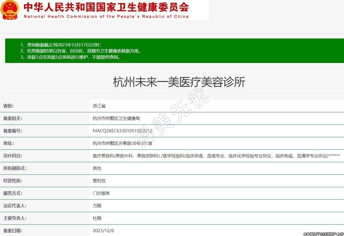
Task: Select main responsible person 杜鹏
Action: (97, 218)
